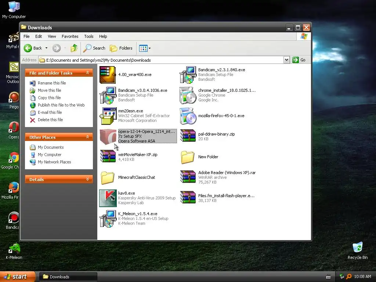This screenshot has width=376, height=282.
Task: Expand the Details panel
Action: coord(87,179)
